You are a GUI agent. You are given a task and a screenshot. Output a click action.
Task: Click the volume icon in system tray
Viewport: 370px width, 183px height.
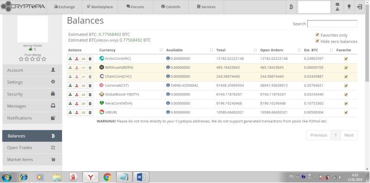pos(340,177)
